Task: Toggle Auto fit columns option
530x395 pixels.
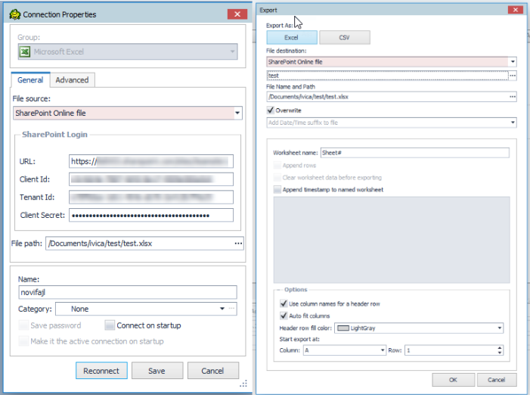Action: click(x=284, y=316)
